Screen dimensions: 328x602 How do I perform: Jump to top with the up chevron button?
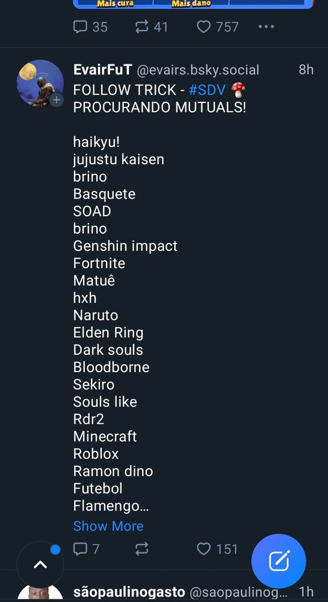(40, 565)
